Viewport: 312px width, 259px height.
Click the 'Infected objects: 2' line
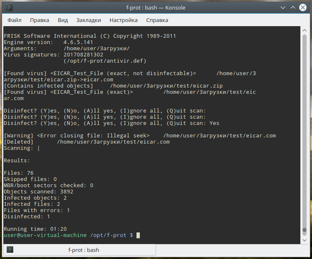35,198
